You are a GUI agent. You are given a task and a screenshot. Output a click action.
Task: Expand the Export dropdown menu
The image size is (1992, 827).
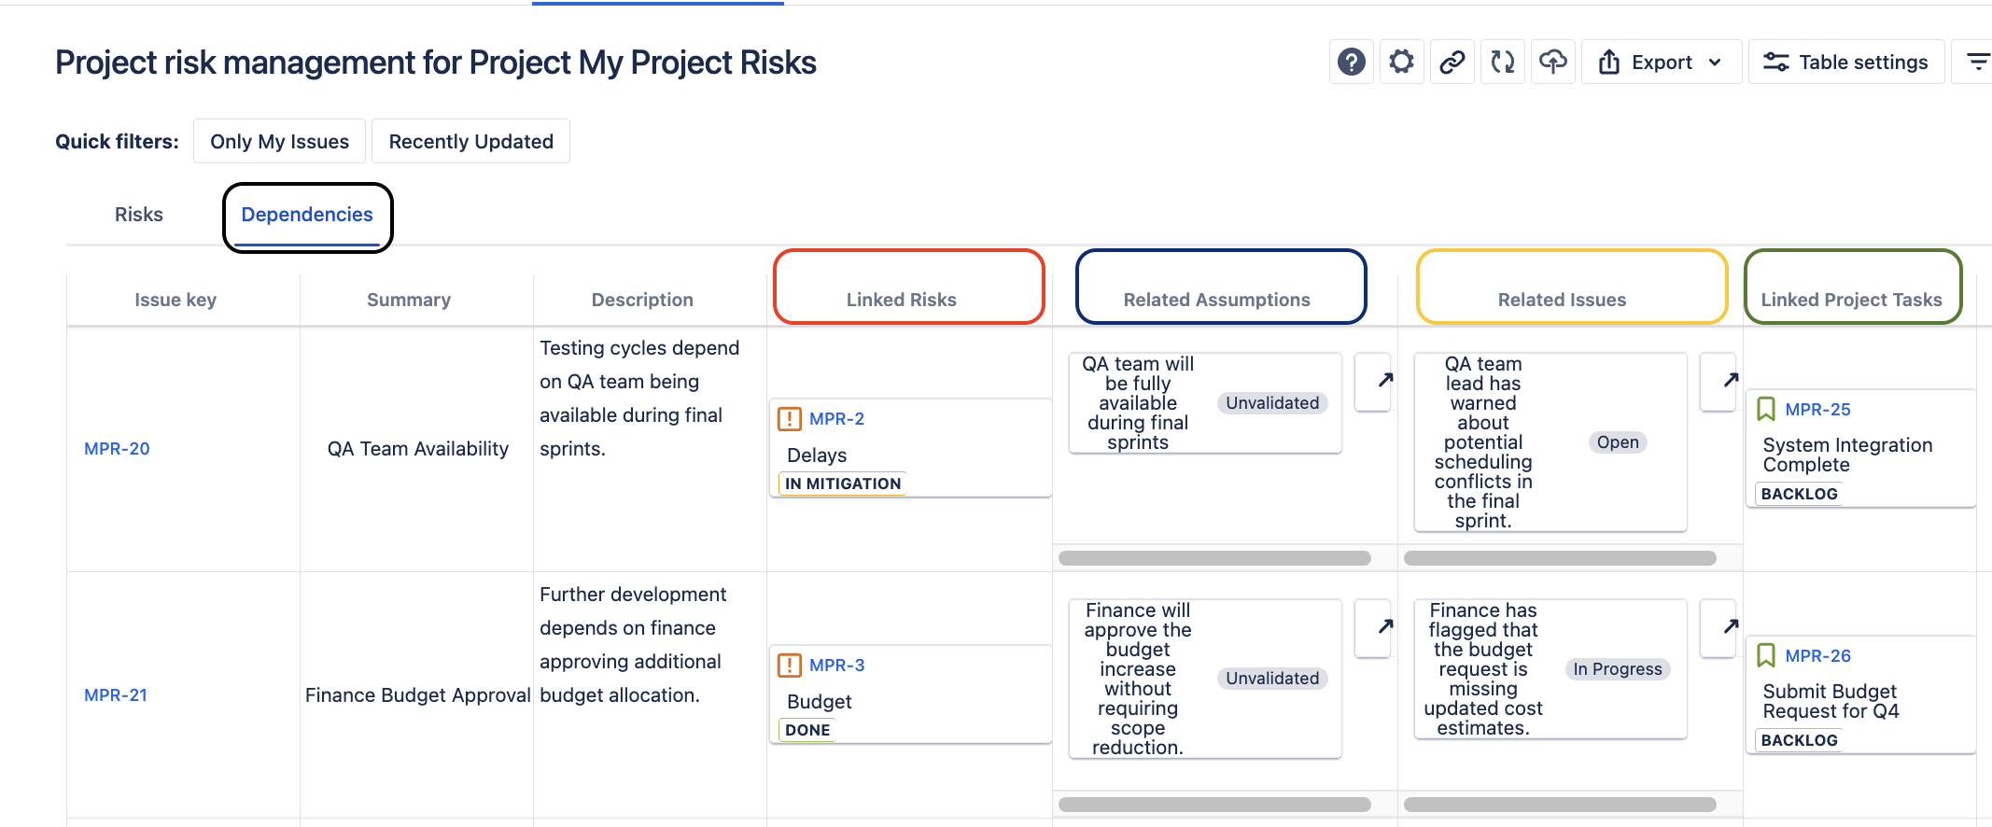point(1661,63)
